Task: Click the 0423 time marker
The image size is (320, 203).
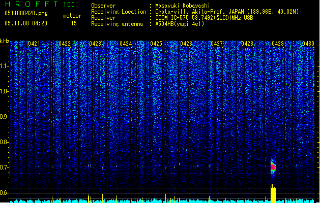Action: [95, 44]
